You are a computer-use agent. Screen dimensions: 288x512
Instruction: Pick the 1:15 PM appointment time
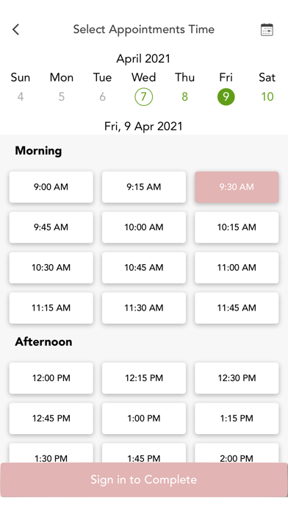point(237,419)
